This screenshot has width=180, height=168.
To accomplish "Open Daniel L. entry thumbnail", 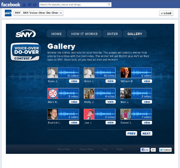I will pos(136,114).
